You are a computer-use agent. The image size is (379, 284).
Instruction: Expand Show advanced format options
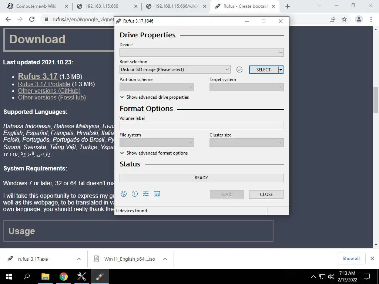[x=154, y=153]
